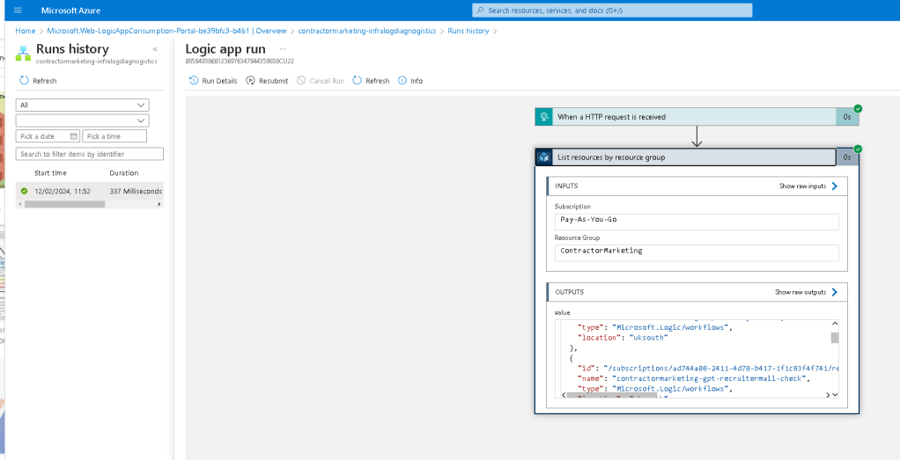This screenshot has width=900, height=460.
Task: Refresh the Logic app run view
Action: tap(371, 81)
